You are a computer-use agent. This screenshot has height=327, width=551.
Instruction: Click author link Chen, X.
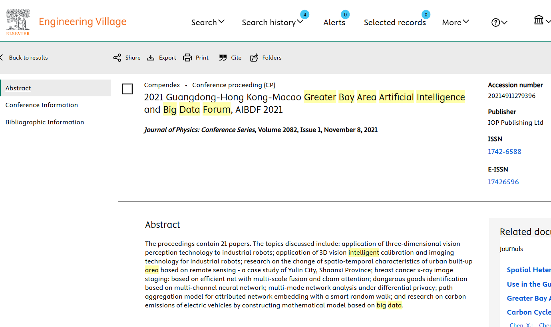(521, 325)
